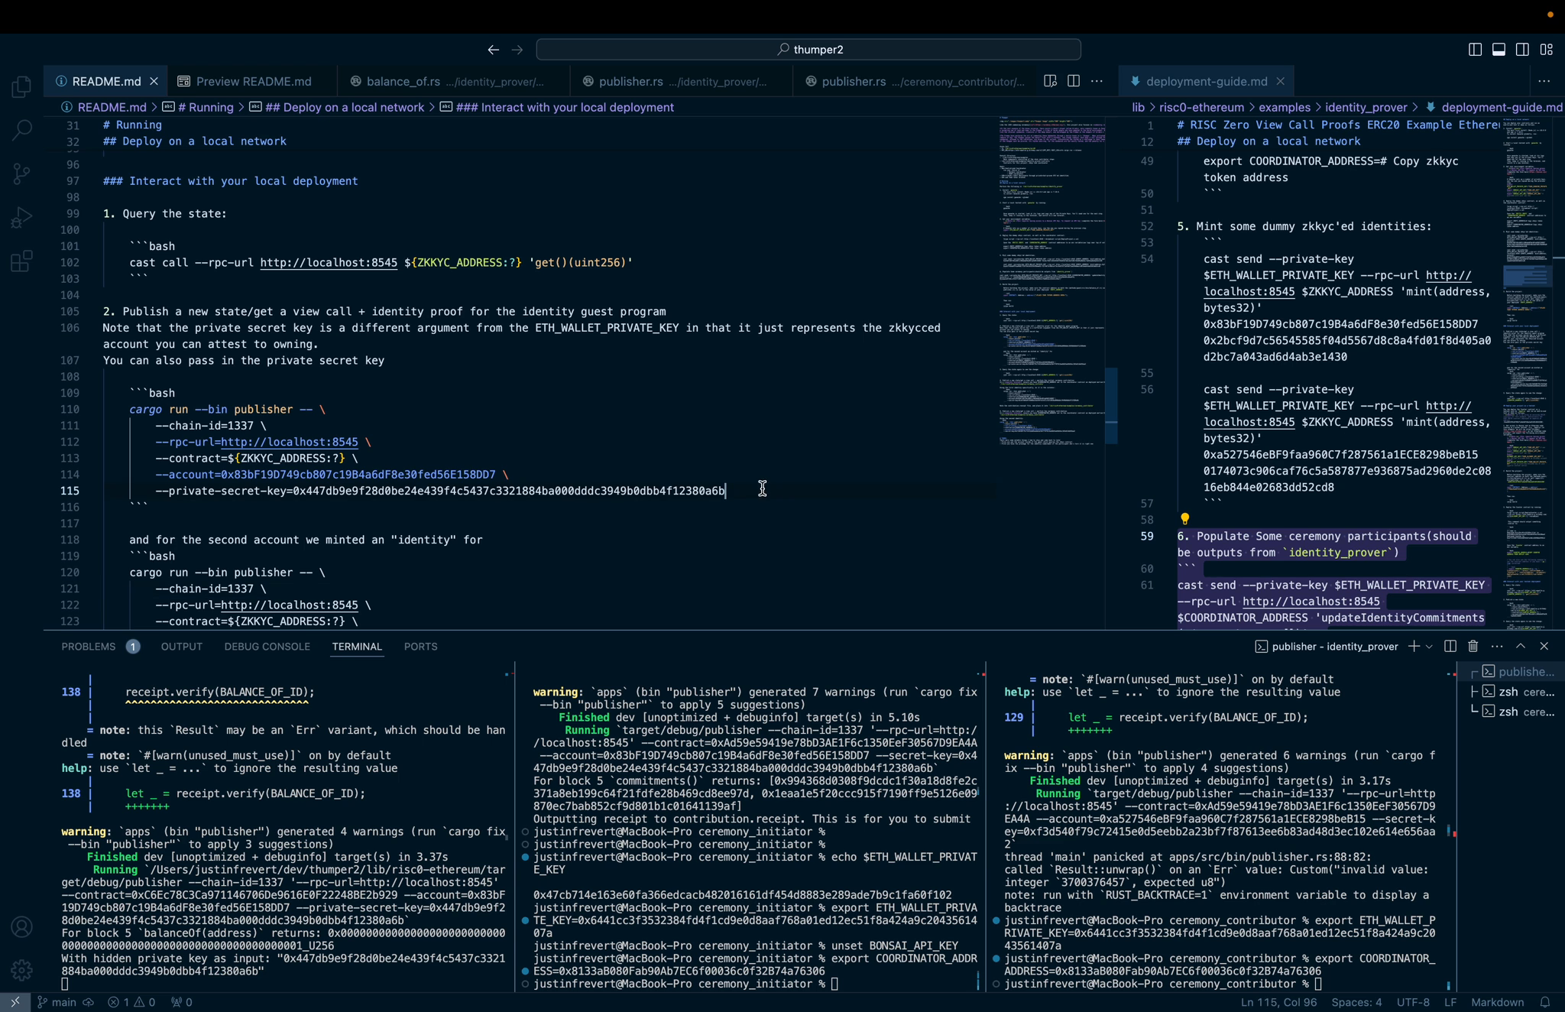Screen dimensions: 1565x1012
Task: Open localhost:8545 link on line 102
Action: pyautogui.click(x=329, y=263)
